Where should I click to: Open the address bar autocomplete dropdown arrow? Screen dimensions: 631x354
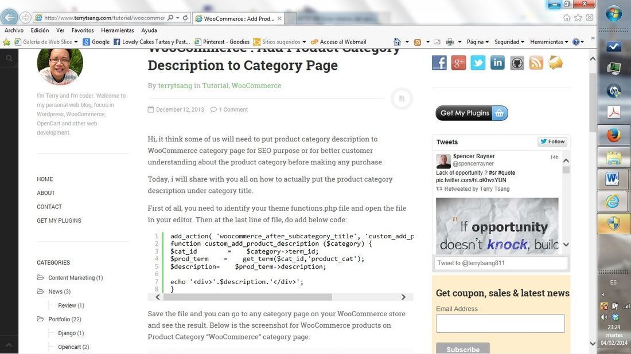177,18
